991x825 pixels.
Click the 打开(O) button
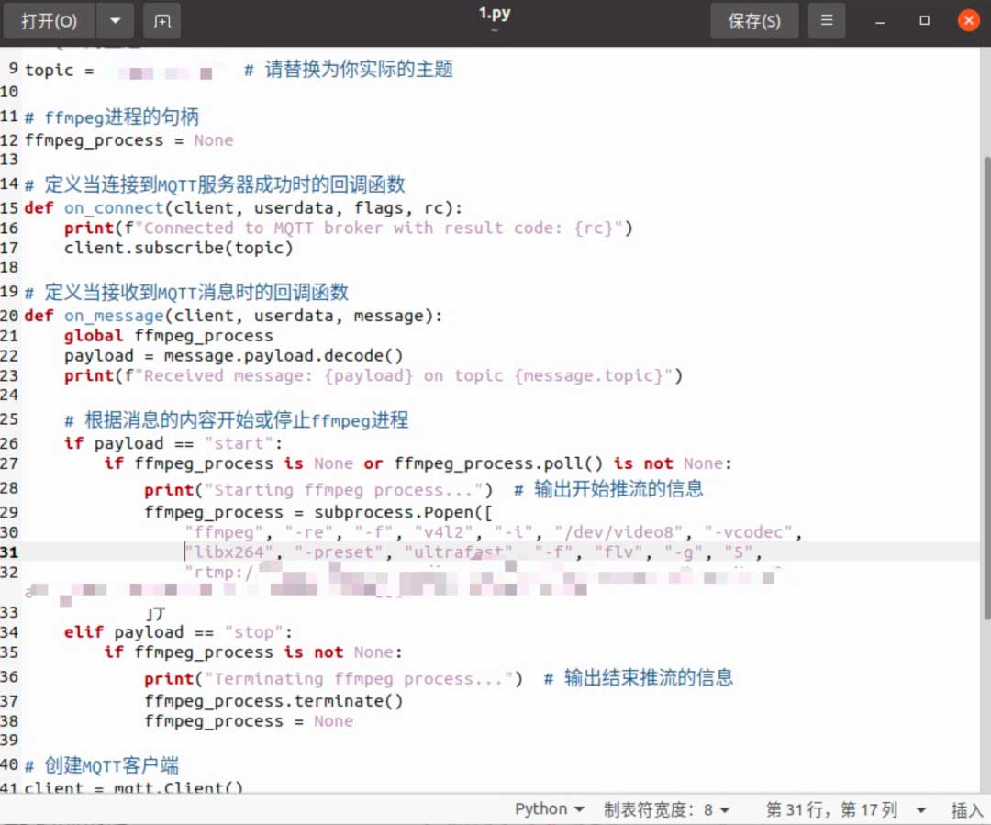(x=49, y=20)
